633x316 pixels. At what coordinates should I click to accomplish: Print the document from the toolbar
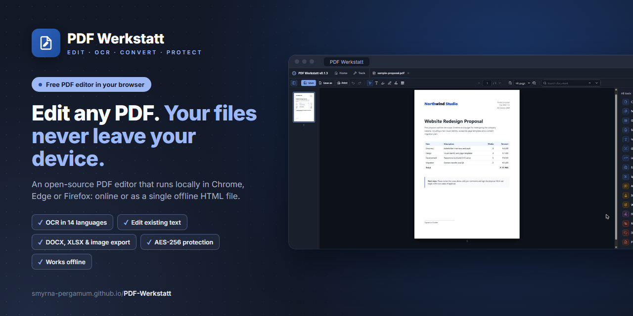click(342, 83)
